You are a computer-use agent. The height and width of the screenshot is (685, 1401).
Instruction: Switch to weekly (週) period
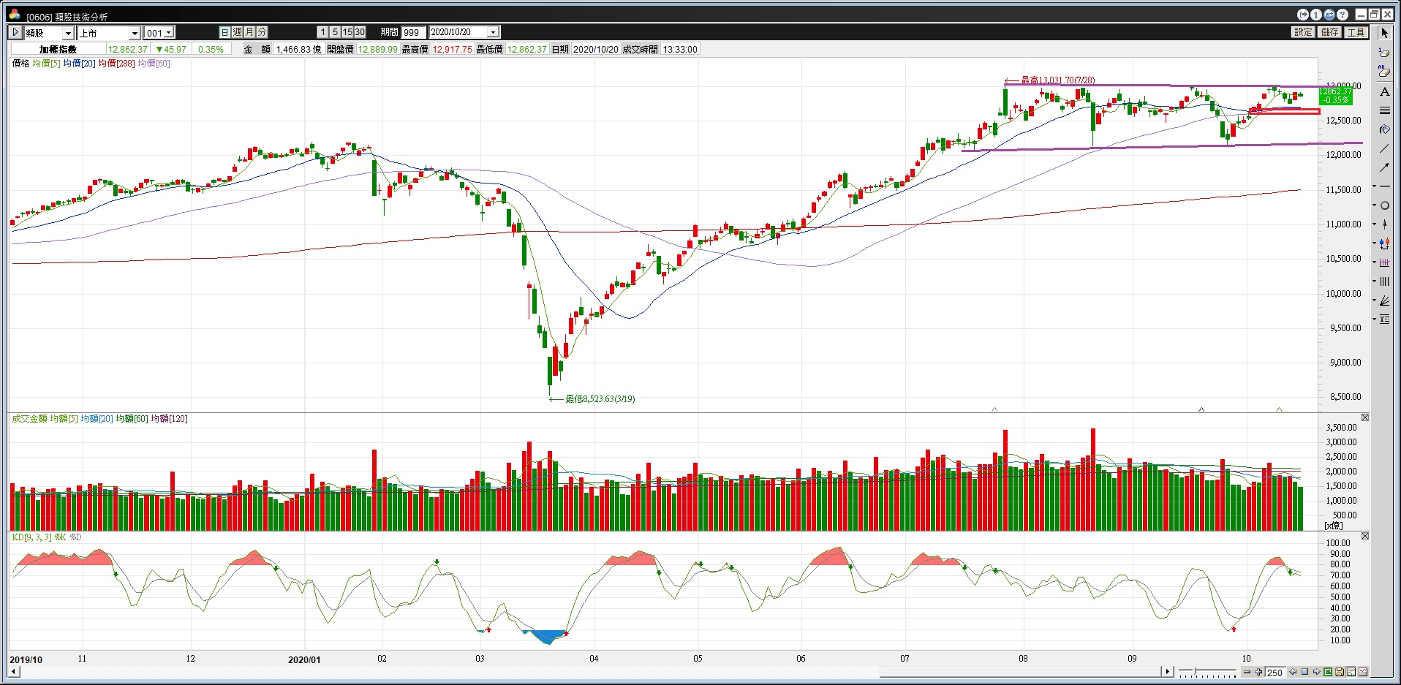click(238, 32)
